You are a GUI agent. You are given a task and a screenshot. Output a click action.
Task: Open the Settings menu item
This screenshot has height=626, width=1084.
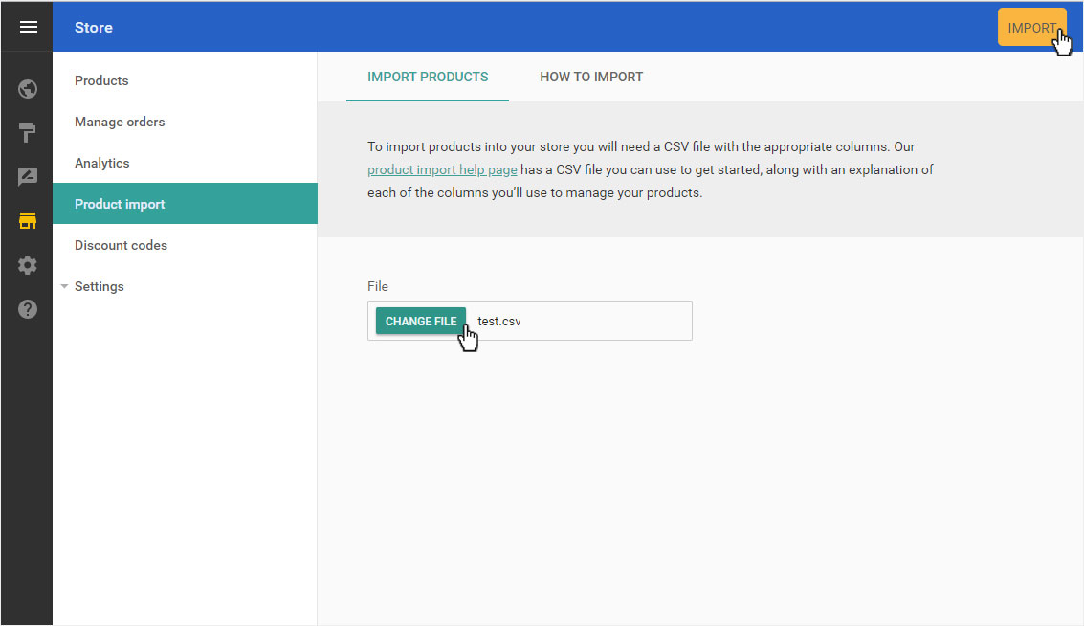185,286
